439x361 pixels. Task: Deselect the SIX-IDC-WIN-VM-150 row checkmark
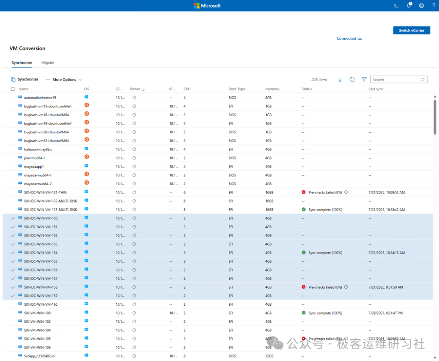click(13, 218)
